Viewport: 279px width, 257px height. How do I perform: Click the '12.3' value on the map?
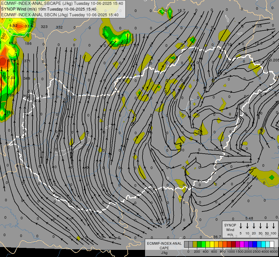[258, 43]
